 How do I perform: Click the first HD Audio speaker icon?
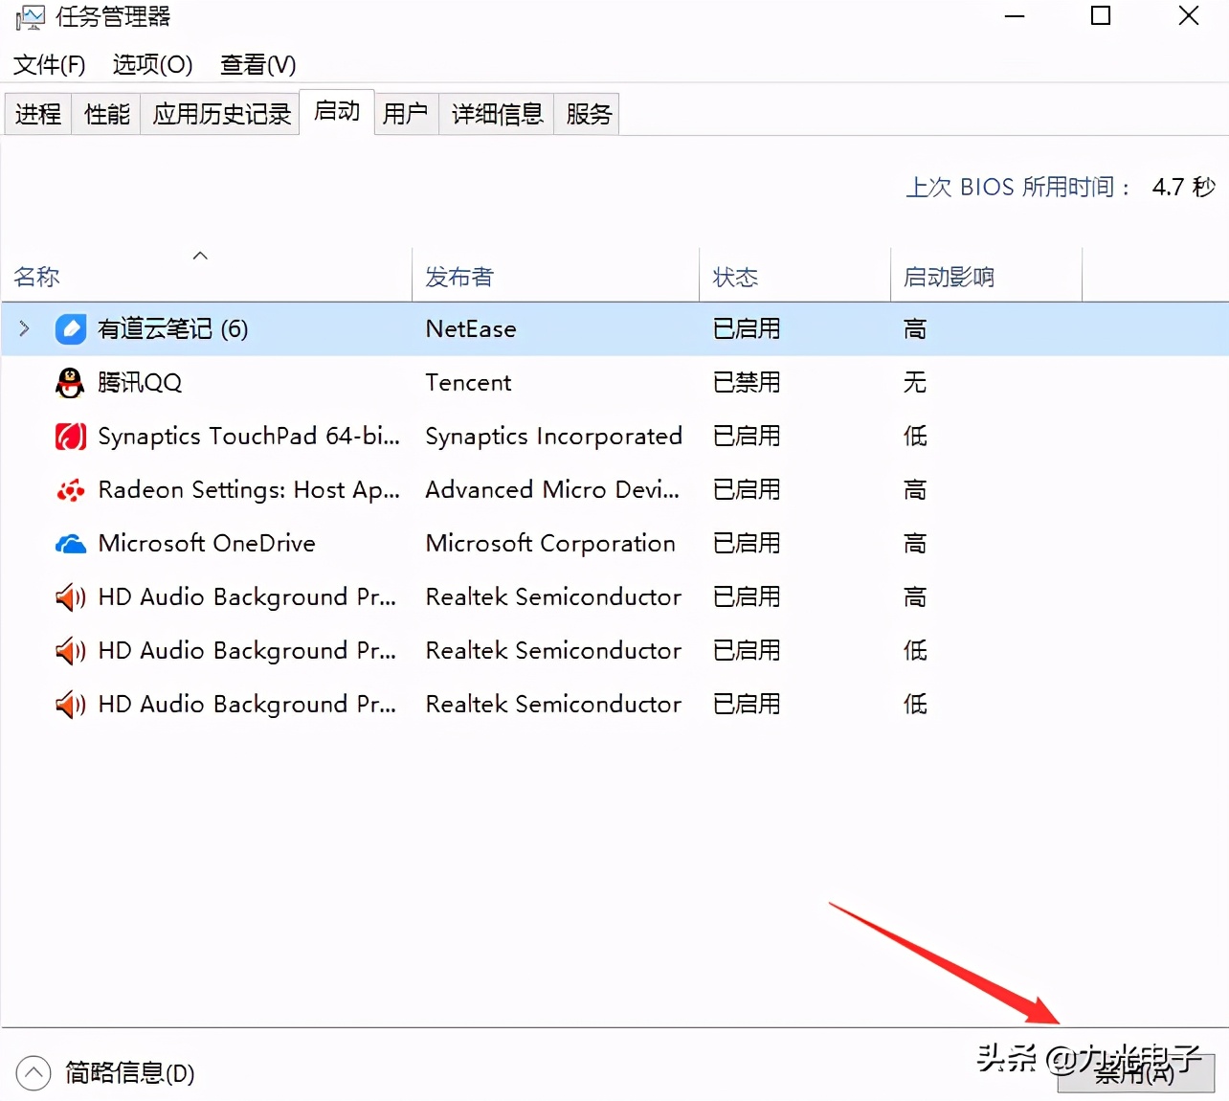(69, 596)
